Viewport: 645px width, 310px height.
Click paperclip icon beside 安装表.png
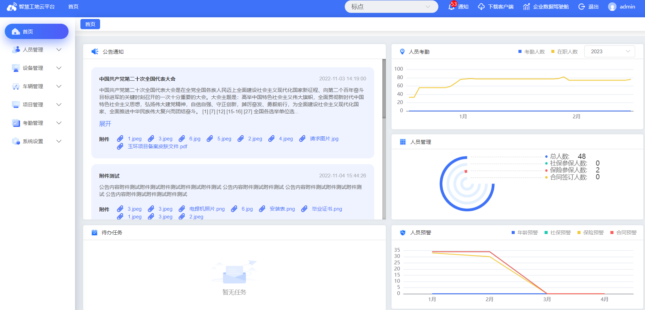pyautogui.click(x=262, y=209)
